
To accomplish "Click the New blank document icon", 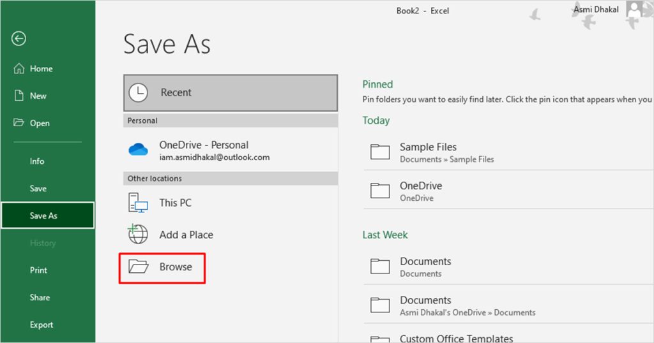I will coord(19,96).
